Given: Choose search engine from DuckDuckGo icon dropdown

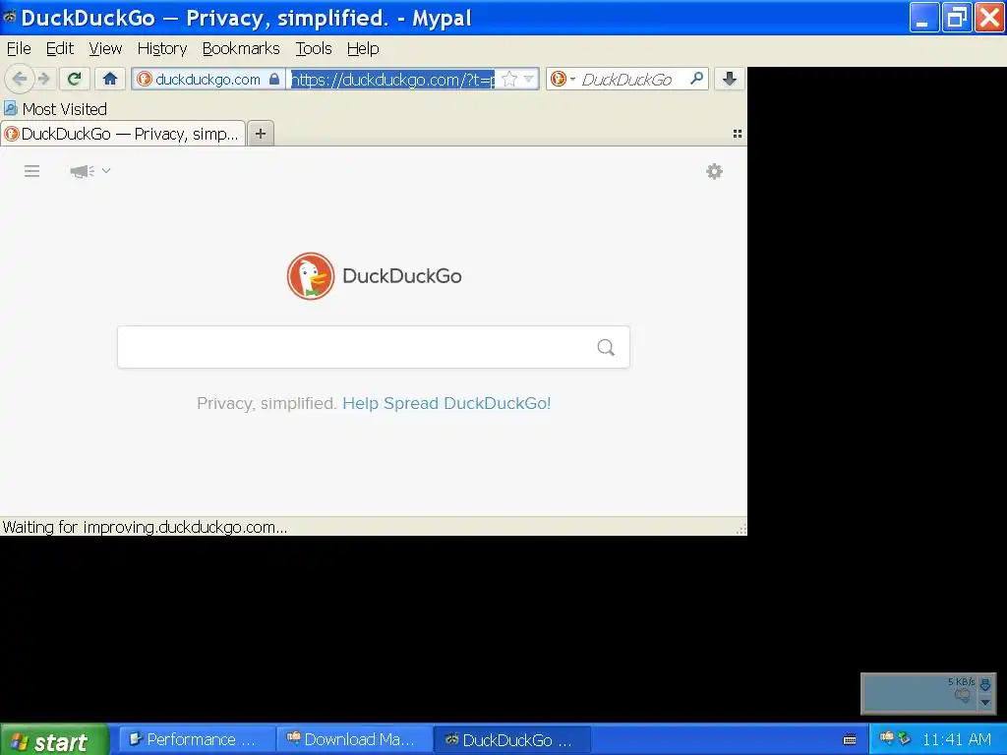Looking at the screenshot, I should coord(562,79).
